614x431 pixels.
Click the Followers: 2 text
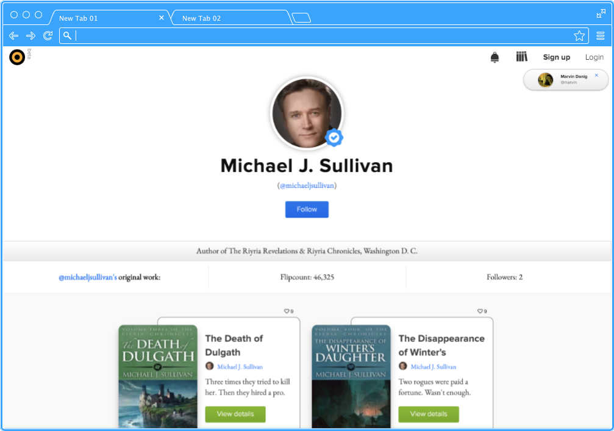click(x=504, y=277)
